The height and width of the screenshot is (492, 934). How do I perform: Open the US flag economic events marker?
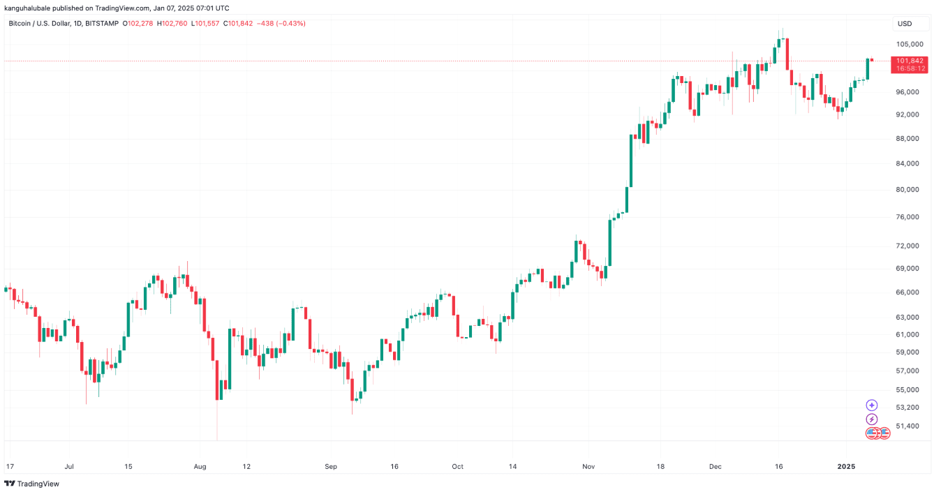(871, 433)
